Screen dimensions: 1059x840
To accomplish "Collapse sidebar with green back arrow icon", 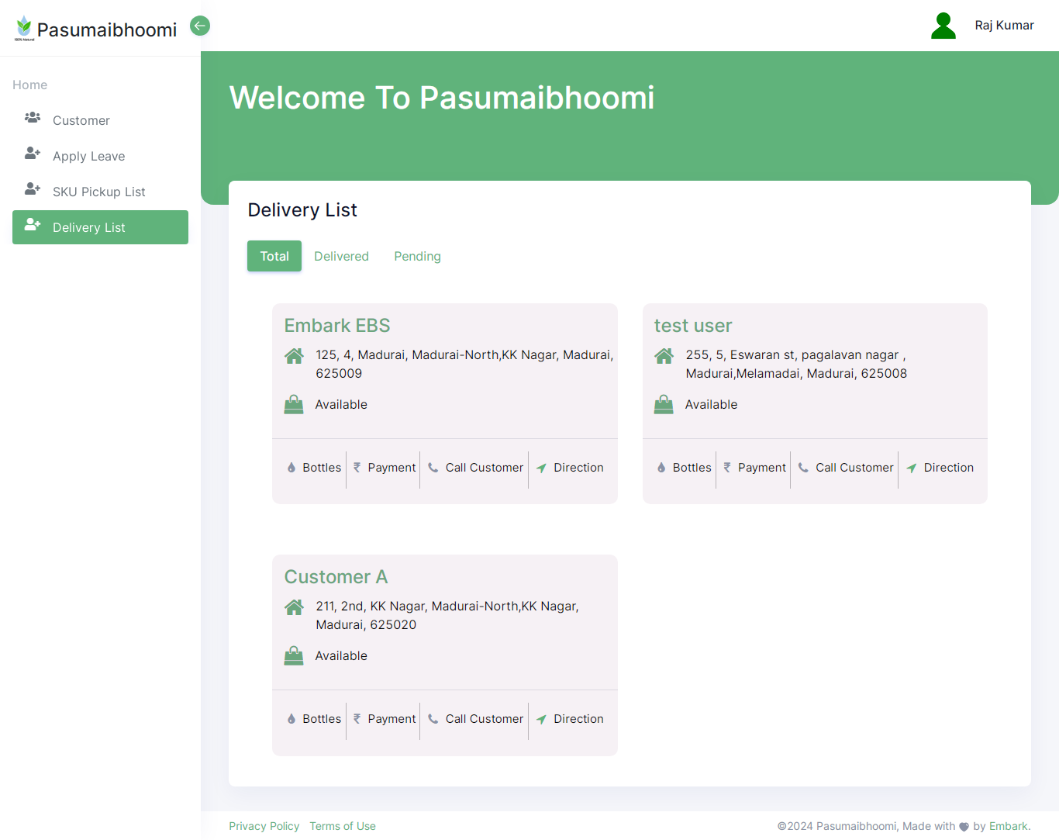I will click(x=200, y=26).
